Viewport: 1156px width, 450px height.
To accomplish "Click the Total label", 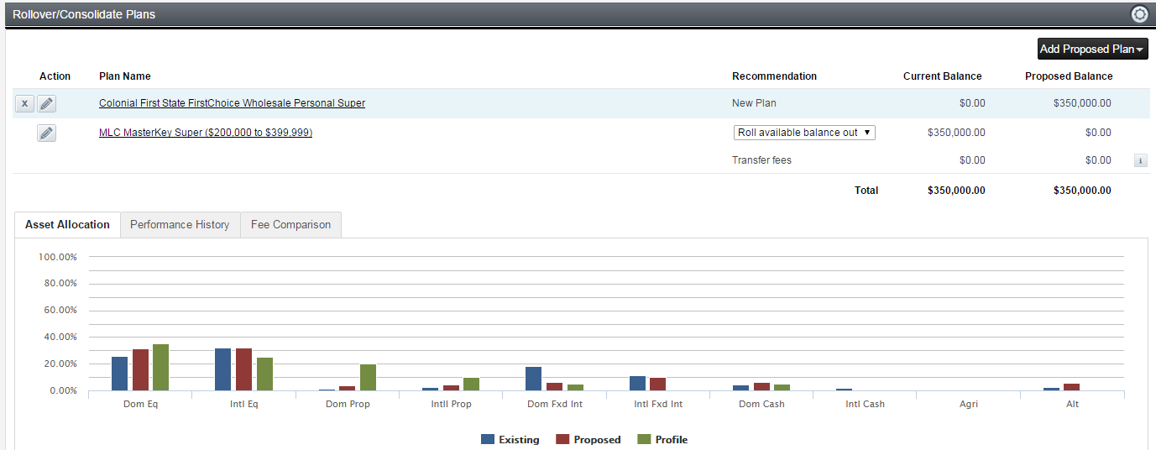I will click(x=866, y=191).
